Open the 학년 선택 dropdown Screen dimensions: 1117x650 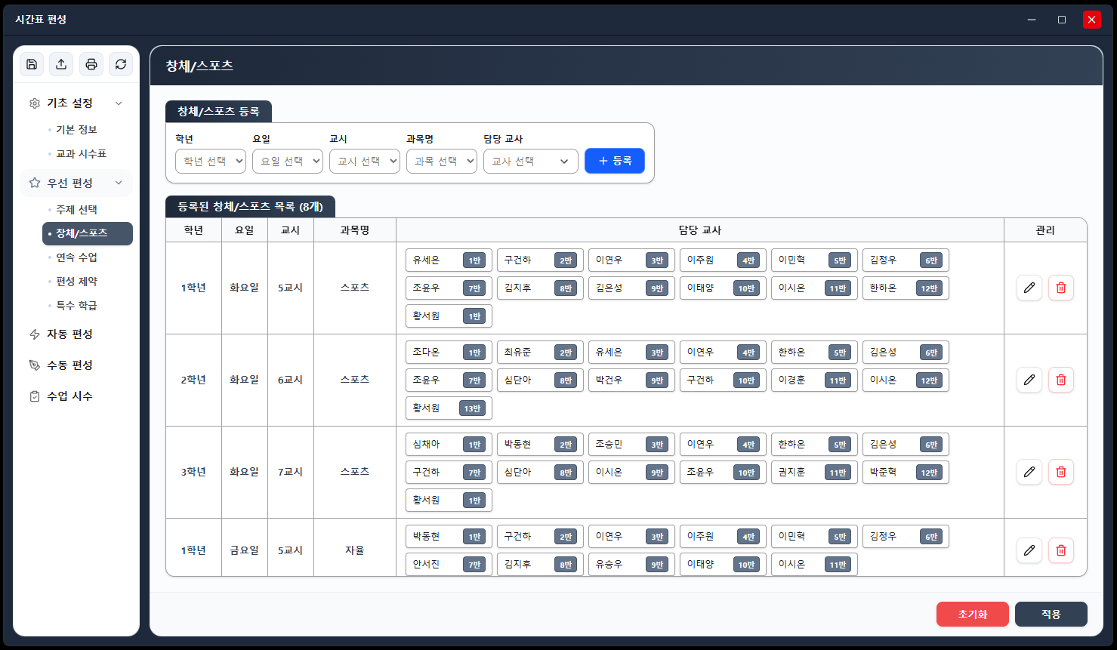(211, 161)
